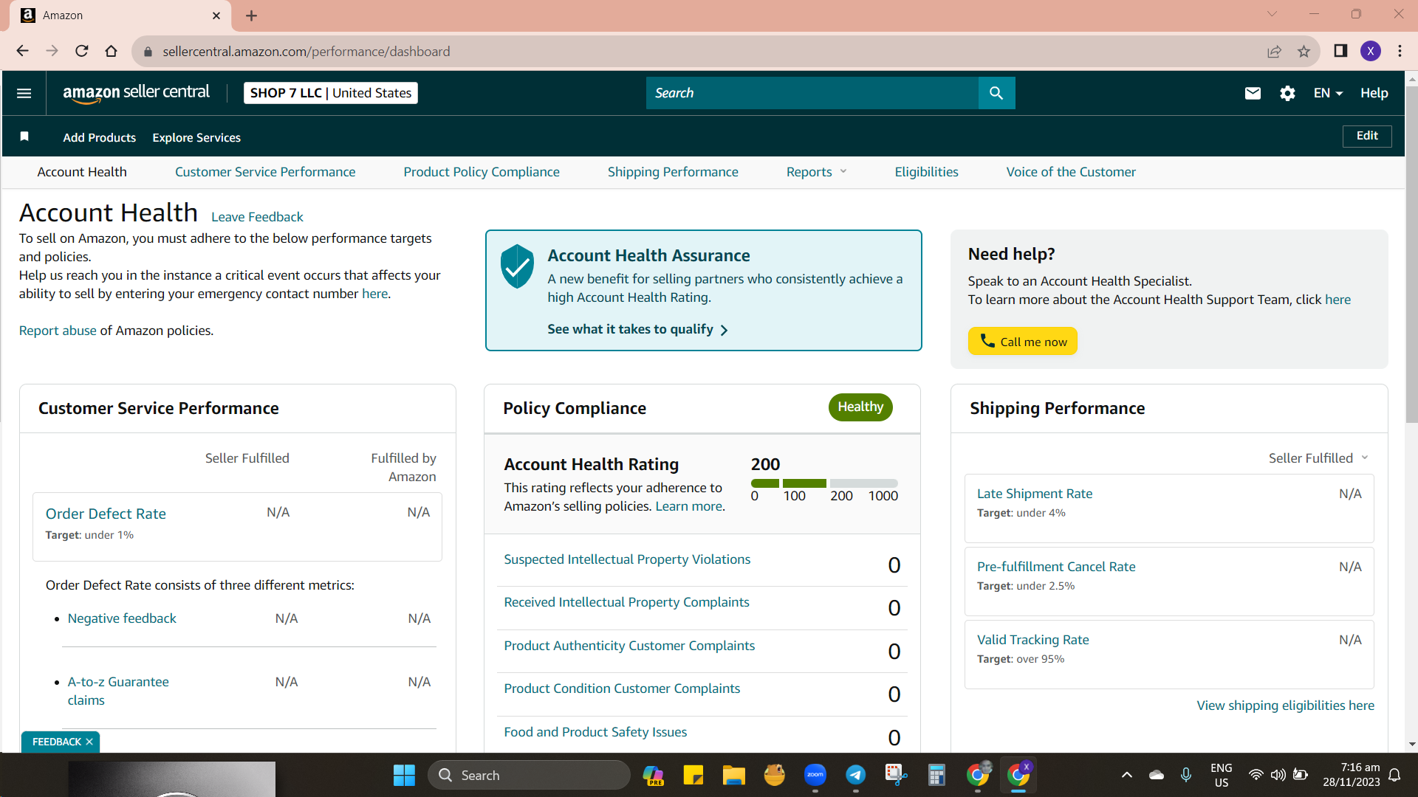Viewport: 1418px width, 797px height.
Task: Switch to Customer Service Performance tab
Action: tap(265, 172)
